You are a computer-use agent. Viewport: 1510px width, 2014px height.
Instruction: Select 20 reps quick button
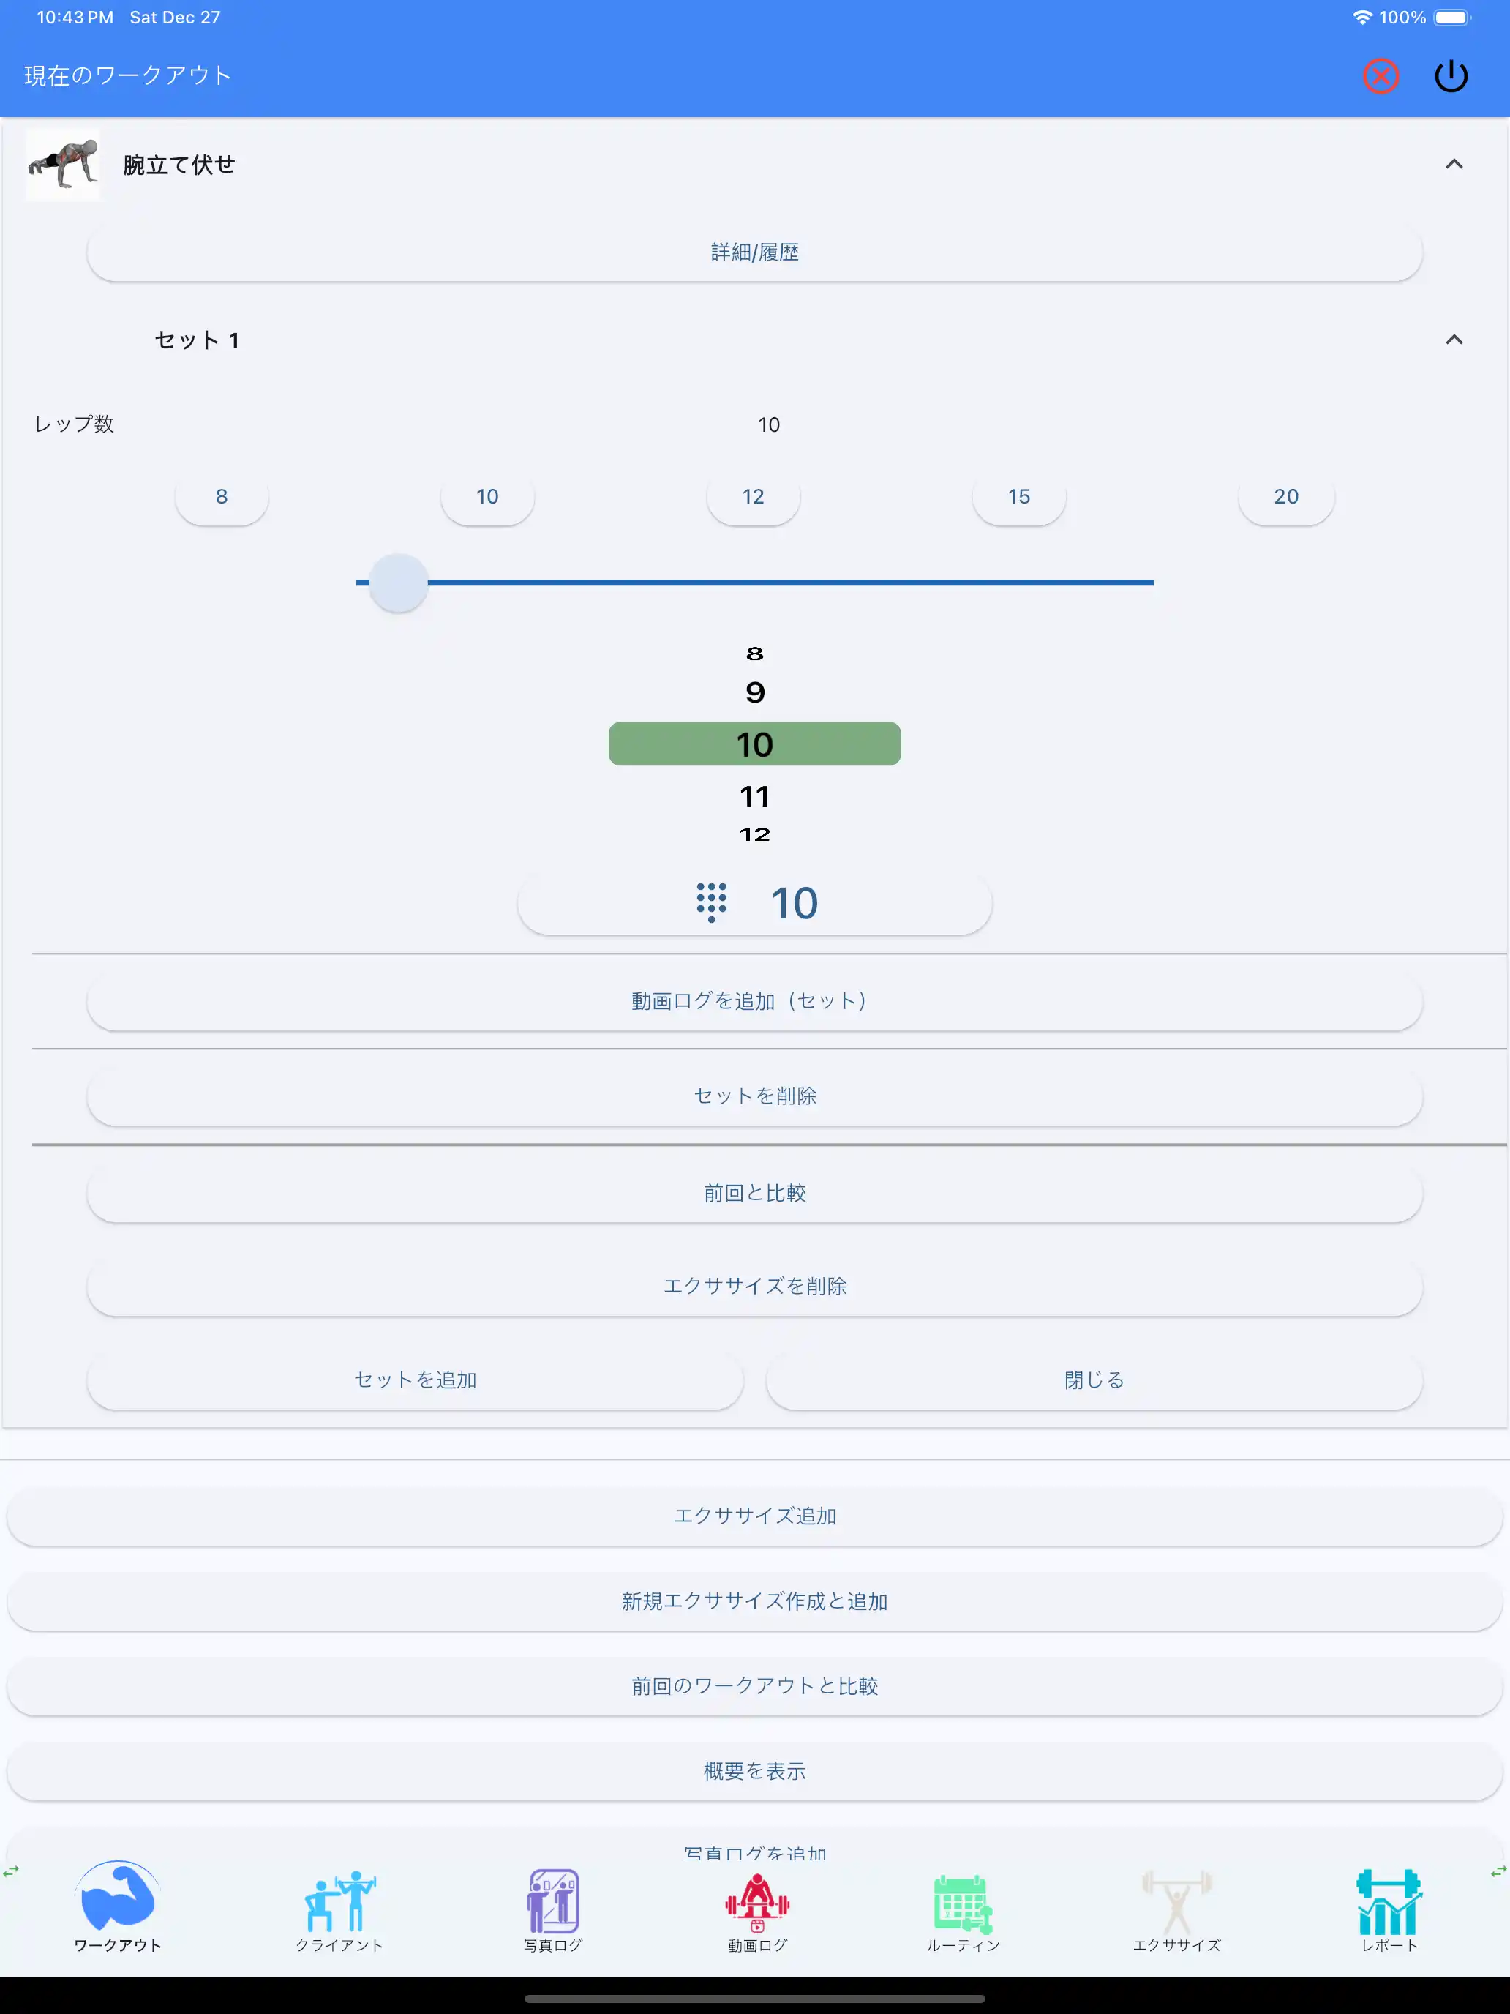tap(1285, 496)
